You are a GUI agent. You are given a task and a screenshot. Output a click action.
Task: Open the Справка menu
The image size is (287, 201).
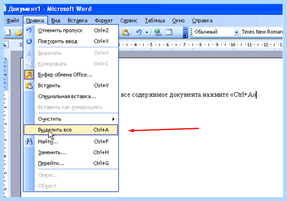[202, 21]
